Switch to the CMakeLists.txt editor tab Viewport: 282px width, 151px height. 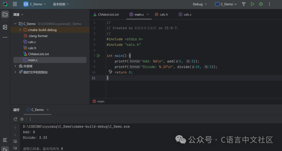[106, 15]
